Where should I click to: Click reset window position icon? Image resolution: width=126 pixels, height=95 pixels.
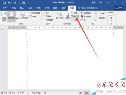click(95, 20)
